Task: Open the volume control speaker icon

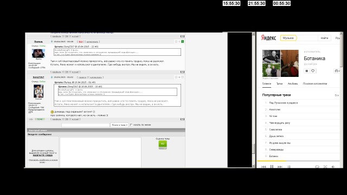Action: 333,167
